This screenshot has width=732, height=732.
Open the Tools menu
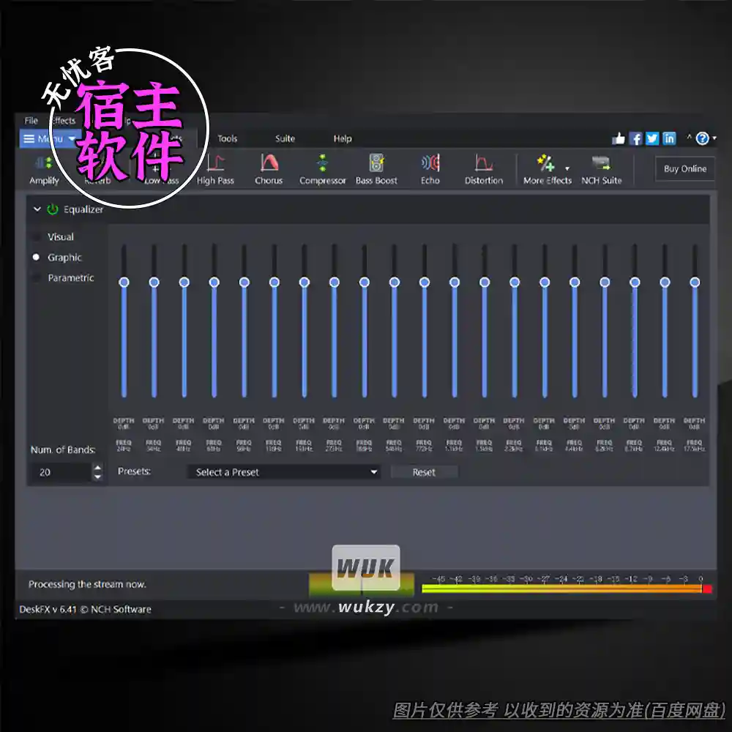tap(227, 138)
